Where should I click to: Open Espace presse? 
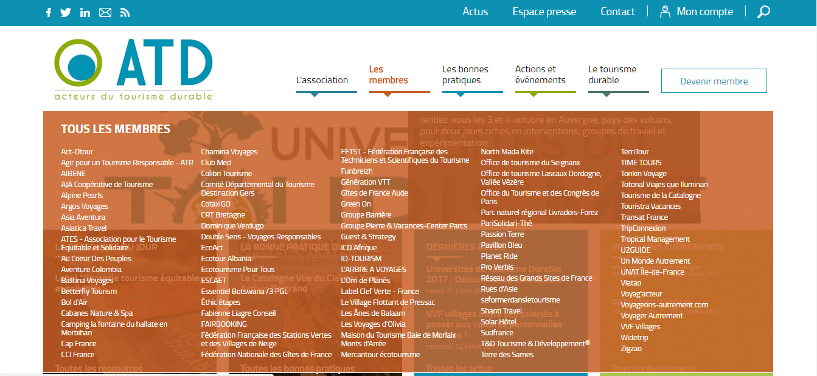coord(544,12)
